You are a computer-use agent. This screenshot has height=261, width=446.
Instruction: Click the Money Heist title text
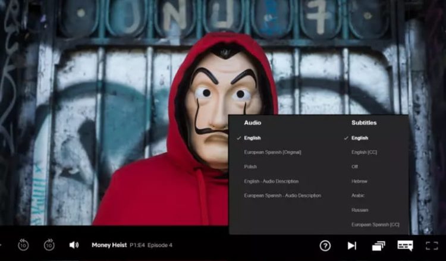coord(109,245)
